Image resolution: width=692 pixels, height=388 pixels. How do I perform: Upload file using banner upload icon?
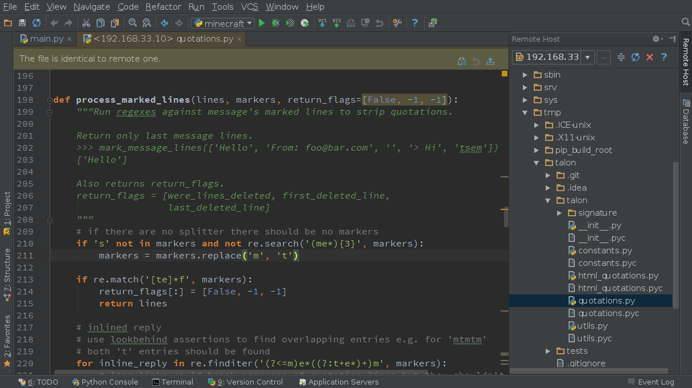[x=490, y=61]
